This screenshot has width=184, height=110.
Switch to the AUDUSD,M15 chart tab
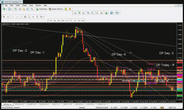point(44,104)
